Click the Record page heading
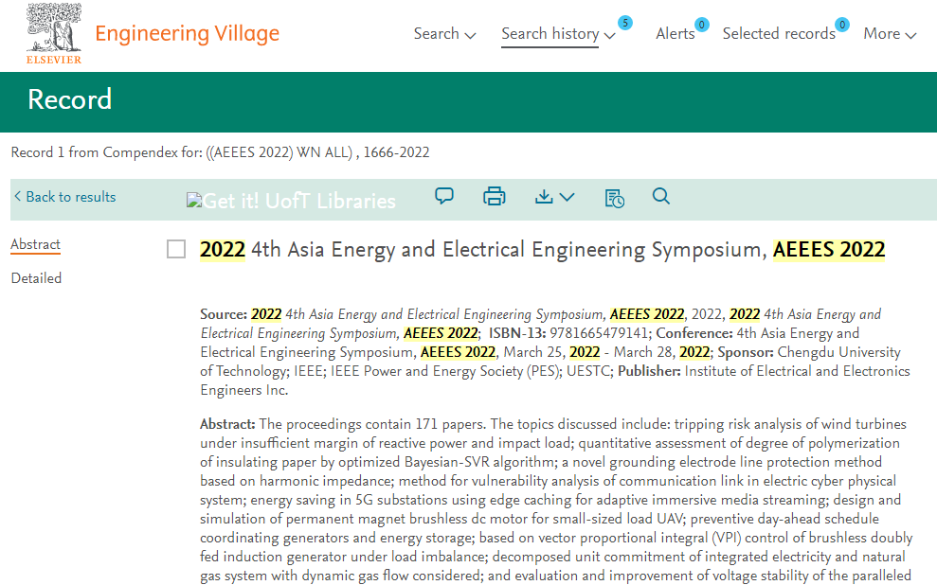Screen dimensions: 937x585 69,99
